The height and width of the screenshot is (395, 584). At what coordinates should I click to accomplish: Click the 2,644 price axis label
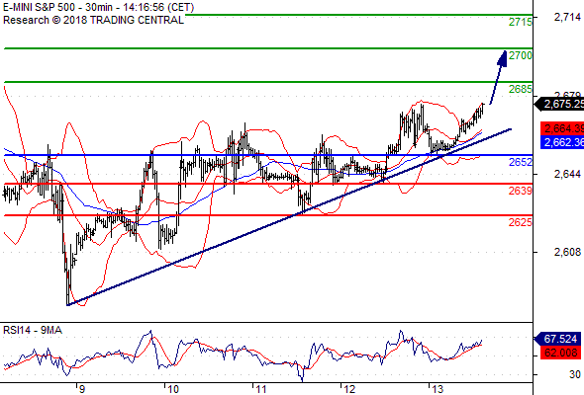[x=567, y=174]
